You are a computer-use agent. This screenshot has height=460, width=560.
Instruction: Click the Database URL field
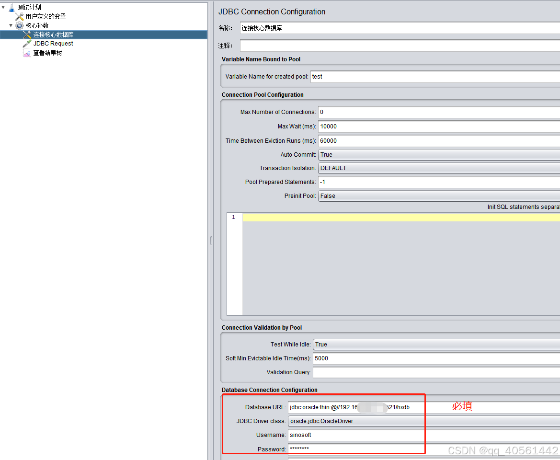click(356, 407)
